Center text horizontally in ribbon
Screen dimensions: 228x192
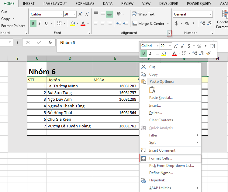coord(103,23)
